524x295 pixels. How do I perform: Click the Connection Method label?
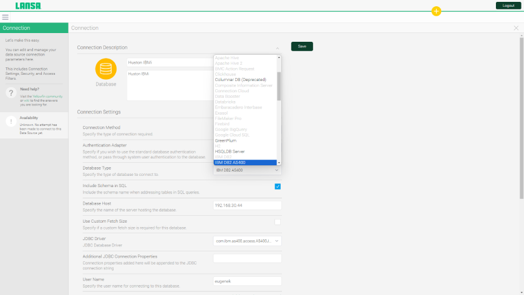pyautogui.click(x=101, y=128)
